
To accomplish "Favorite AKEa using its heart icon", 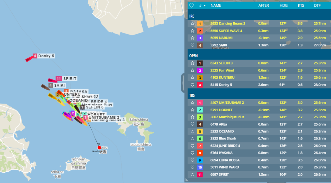I will pos(192,124).
